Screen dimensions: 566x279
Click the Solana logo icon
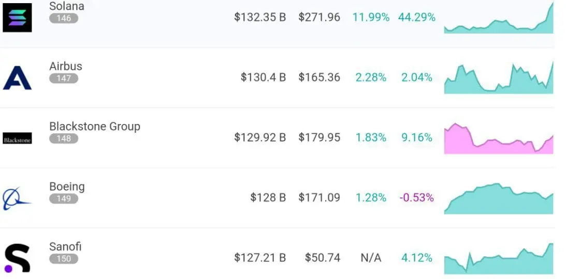pyautogui.click(x=17, y=17)
